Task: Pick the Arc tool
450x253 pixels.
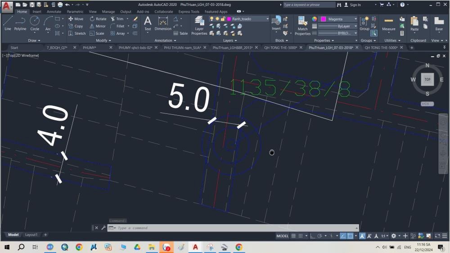Action: point(48,23)
